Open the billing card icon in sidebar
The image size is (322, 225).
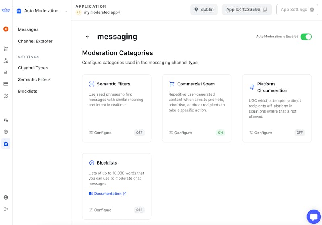(x=6, y=84)
